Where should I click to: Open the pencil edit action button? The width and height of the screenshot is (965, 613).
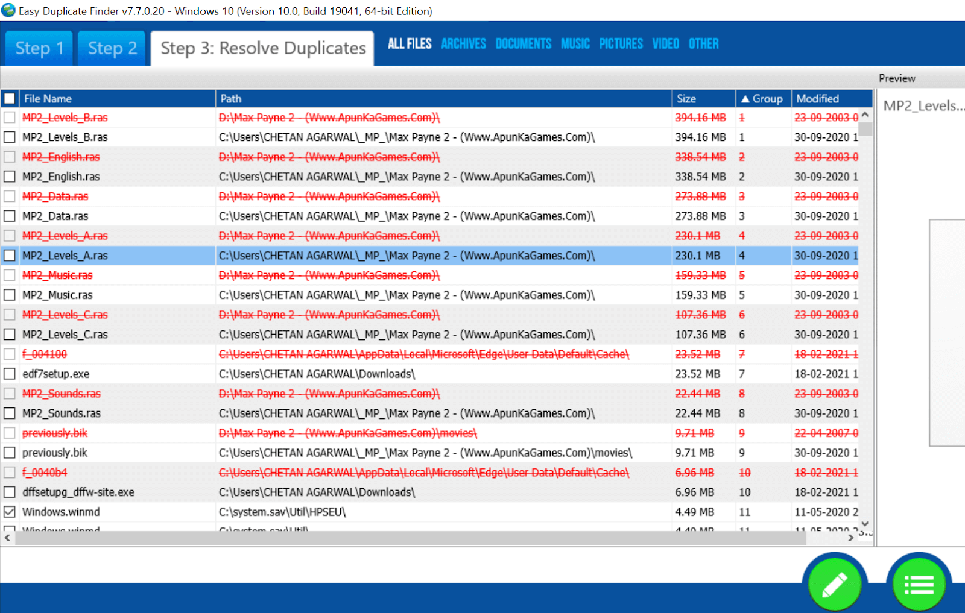coord(835,583)
